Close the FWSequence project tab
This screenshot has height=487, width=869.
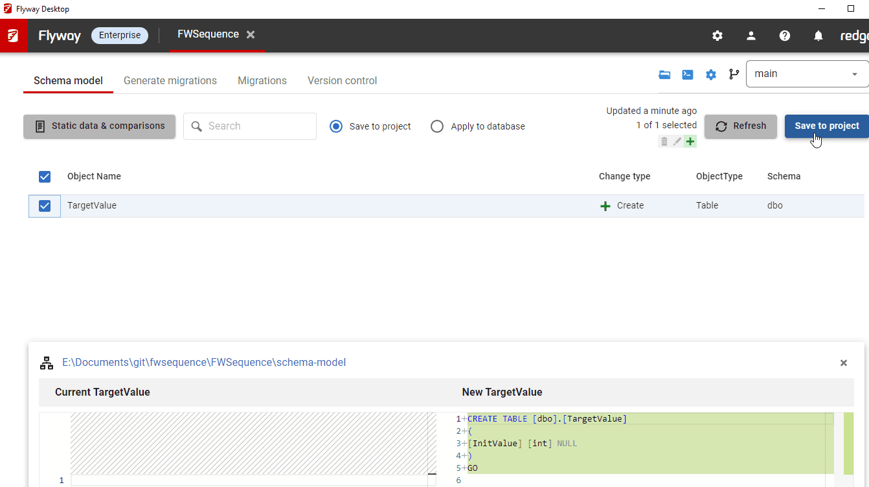tap(251, 34)
